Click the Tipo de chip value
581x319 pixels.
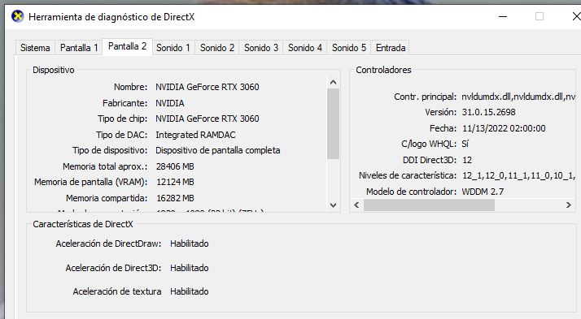click(207, 119)
